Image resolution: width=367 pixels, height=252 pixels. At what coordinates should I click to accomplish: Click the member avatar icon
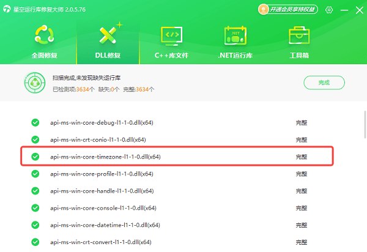pos(264,9)
